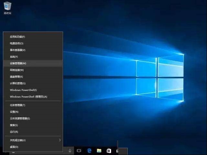Open 设置(N) from the menu

pyautogui.click(x=33, y=112)
